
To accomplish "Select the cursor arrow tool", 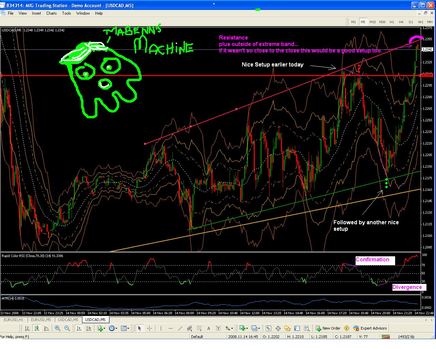I will (139, 328).
